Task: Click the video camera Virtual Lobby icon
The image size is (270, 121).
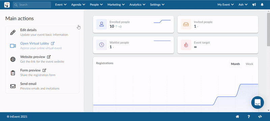Action: [13, 46]
